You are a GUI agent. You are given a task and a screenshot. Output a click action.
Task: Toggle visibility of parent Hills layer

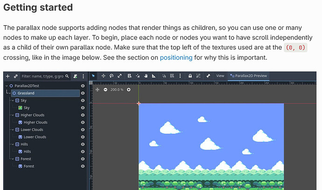coord(83,144)
